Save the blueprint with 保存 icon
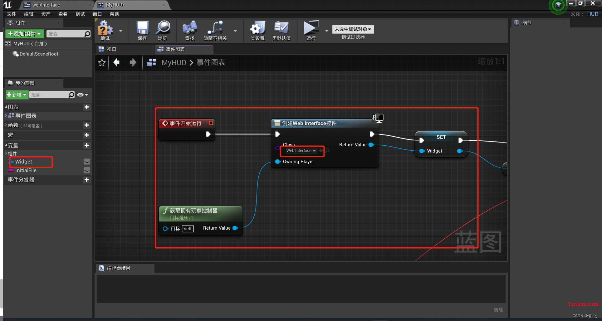The width and height of the screenshot is (602, 321). pos(142,31)
